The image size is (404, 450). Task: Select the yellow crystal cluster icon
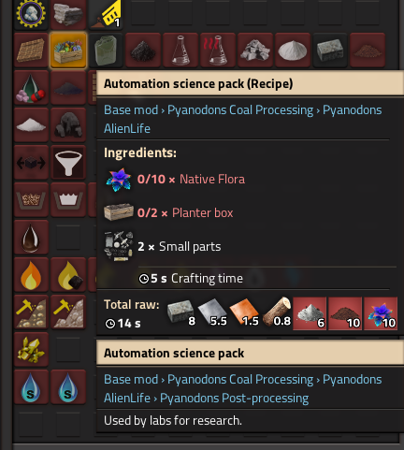31,350
